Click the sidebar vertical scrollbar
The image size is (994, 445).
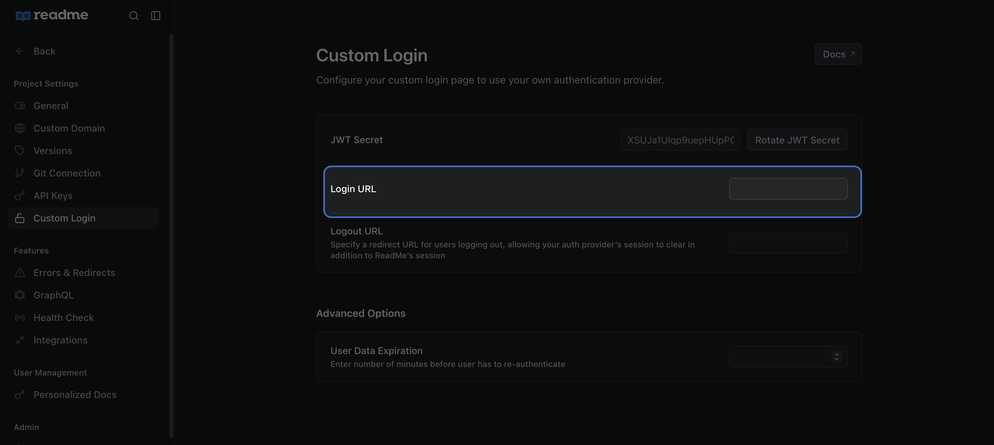pyautogui.click(x=171, y=236)
